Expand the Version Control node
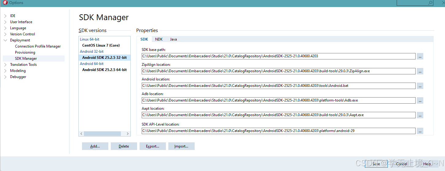445x171 pixels. tap(5, 34)
